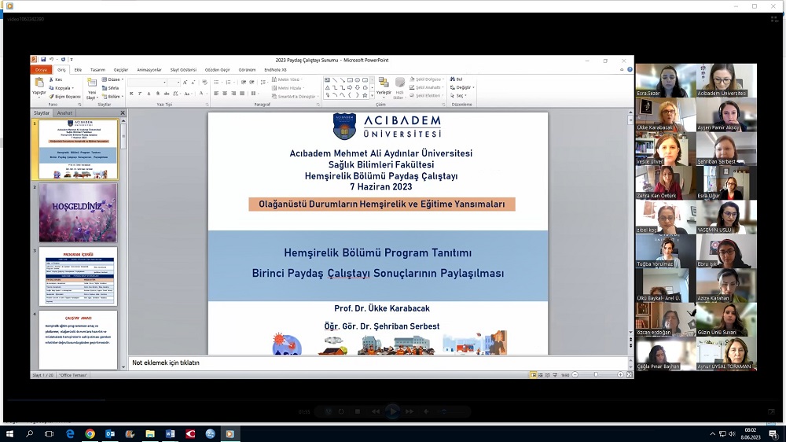This screenshot has width=786, height=442.
Task: Open Google Chrome from the taskbar
Action: pyautogui.click(x=90, y=433)
